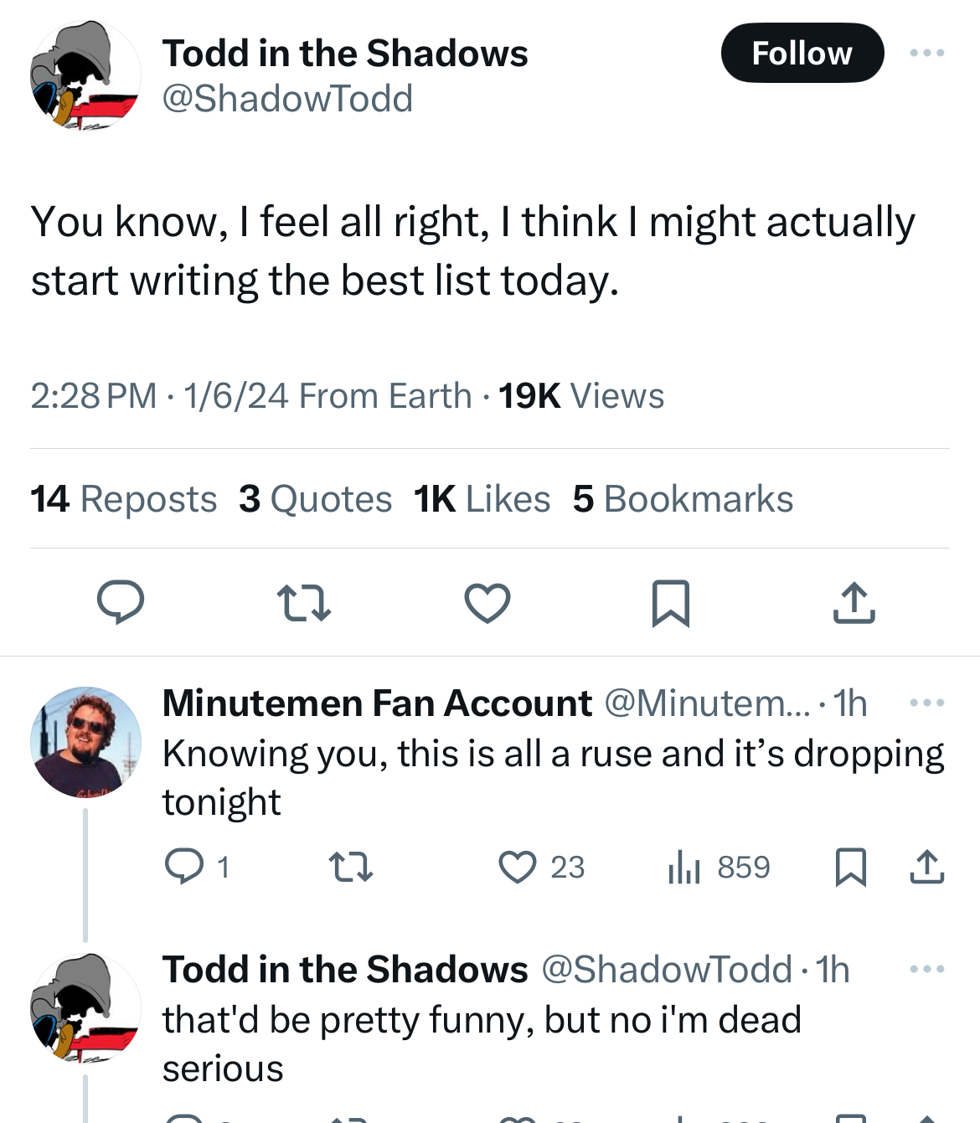View the 3 Quotes list
The width and height of the screenshot is (980, 1123).
(316, 499)
